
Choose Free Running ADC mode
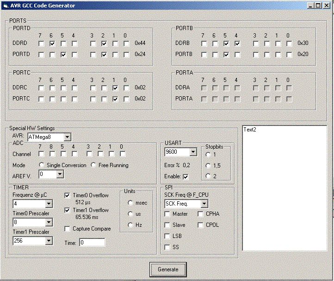click(93, 165)
